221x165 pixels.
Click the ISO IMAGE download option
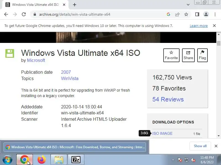pyautogui.click(x=162, y=133)
